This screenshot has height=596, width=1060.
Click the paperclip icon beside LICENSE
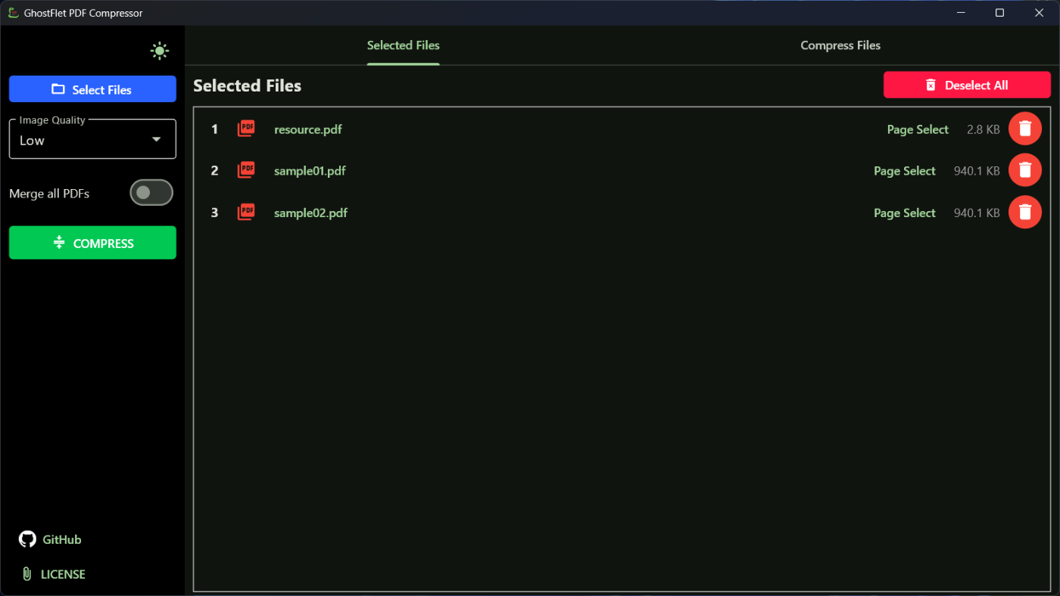27,574
